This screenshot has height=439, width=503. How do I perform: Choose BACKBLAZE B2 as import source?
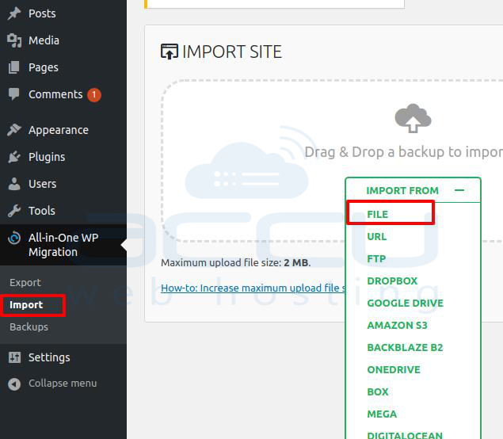pos(405,347)
